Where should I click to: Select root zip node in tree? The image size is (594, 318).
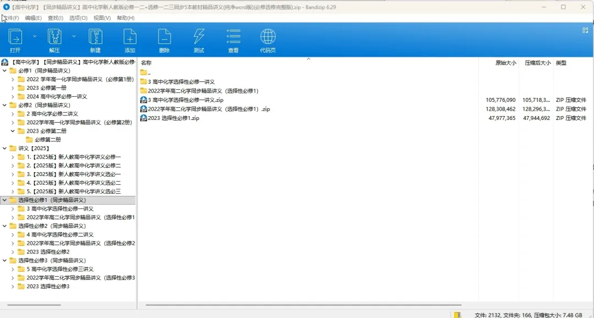68,62
